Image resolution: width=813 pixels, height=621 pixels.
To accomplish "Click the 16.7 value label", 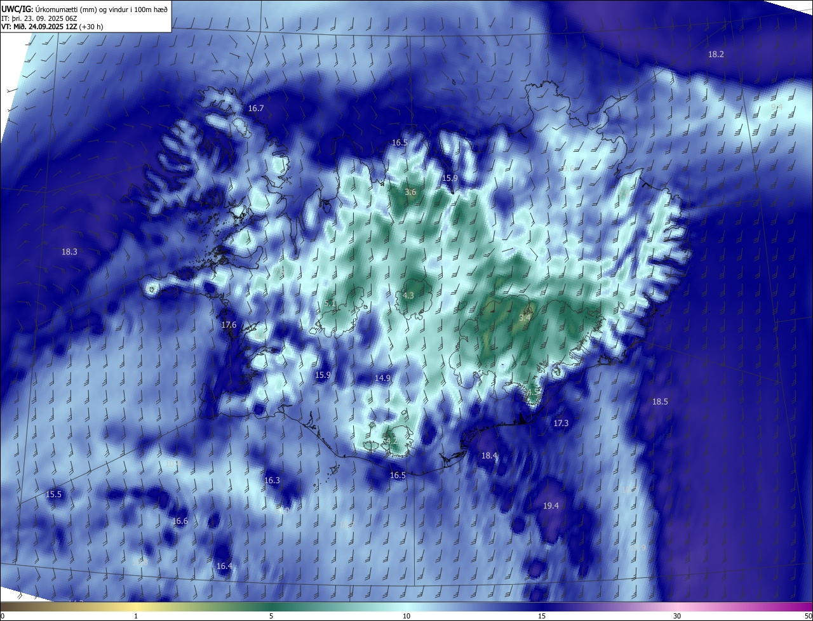I will 256,109.
